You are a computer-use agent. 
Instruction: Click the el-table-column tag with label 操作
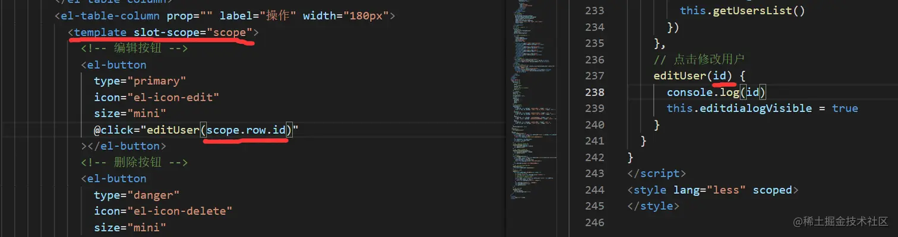point(224,15)
